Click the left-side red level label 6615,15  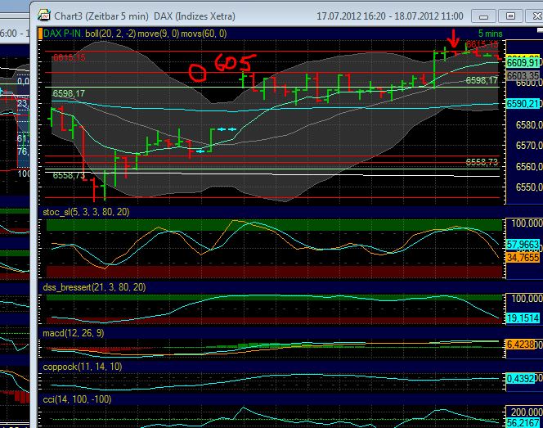[x=70, y=57]
